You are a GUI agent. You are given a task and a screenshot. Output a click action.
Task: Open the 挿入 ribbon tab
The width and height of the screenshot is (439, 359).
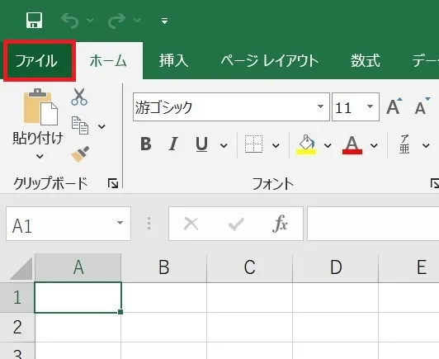point(173,61)
